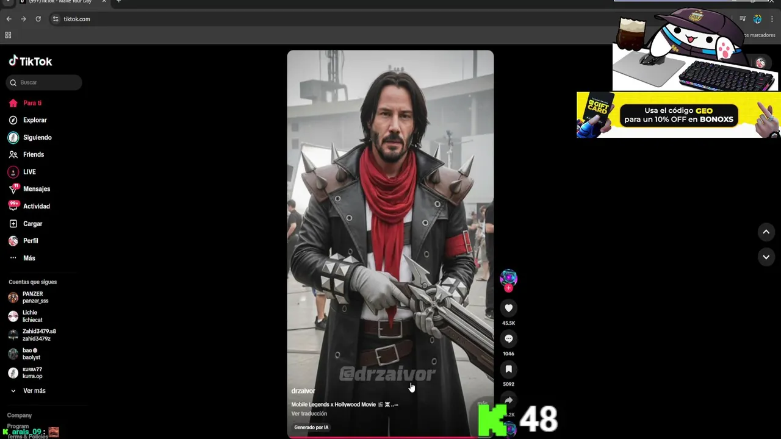Click the 5092 saves count
Image resolution: width=781 pixels, height=439 pixels.
point(508,384)
